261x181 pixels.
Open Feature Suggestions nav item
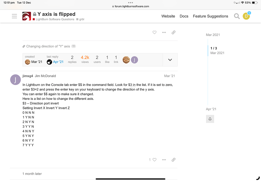210,16
